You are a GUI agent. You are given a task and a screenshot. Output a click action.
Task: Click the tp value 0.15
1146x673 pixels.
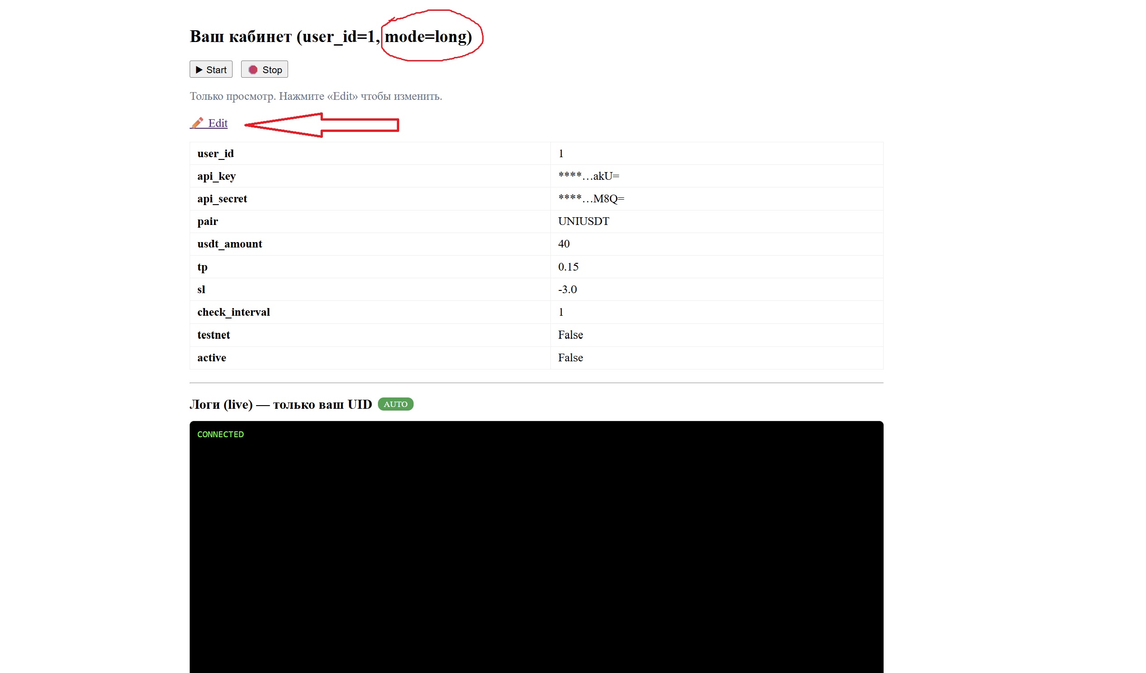pos(568,266)
